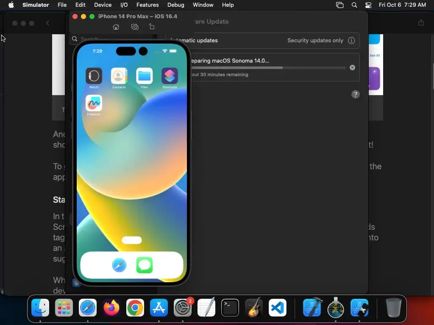Open Finder from the Dock
434x325 pixels.
coord(40,308)
